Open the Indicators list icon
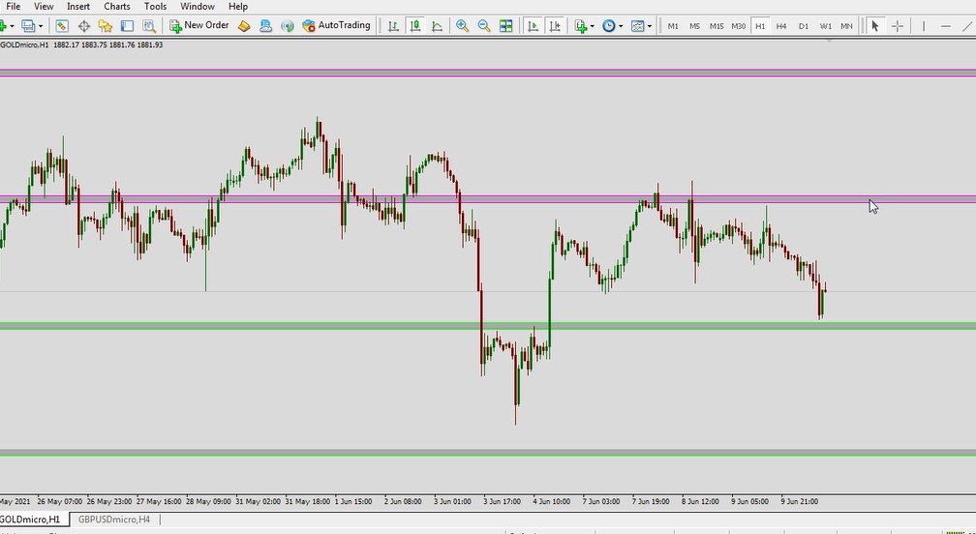976x534 pixels. pyautogui.click(x=581, y=25)
